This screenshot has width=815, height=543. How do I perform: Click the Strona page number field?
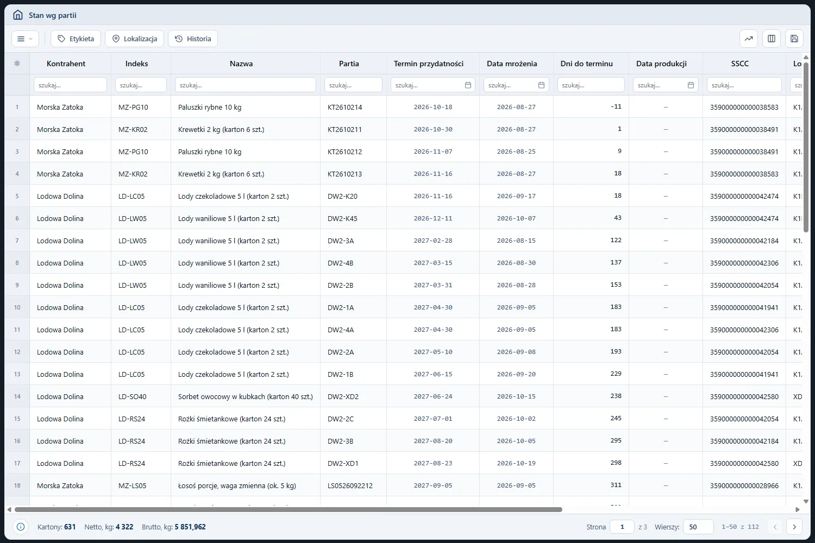coord(622,527)
